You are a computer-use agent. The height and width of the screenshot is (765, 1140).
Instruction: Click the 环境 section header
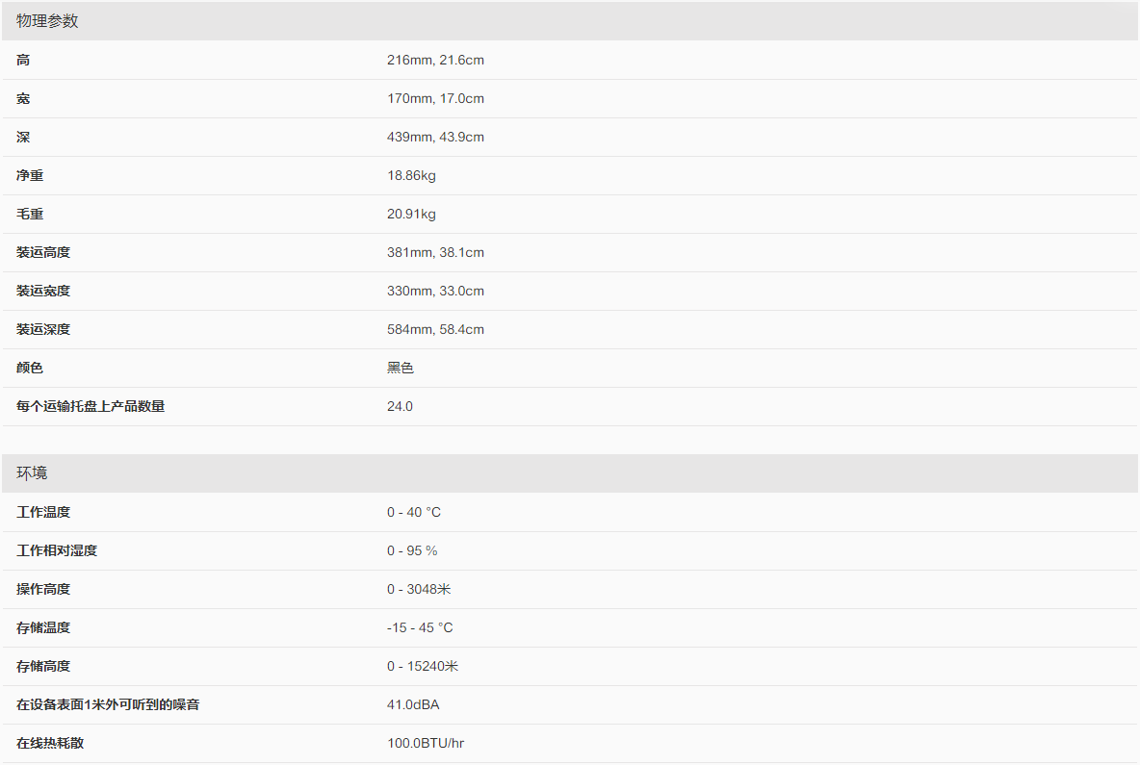pos(32,473)
